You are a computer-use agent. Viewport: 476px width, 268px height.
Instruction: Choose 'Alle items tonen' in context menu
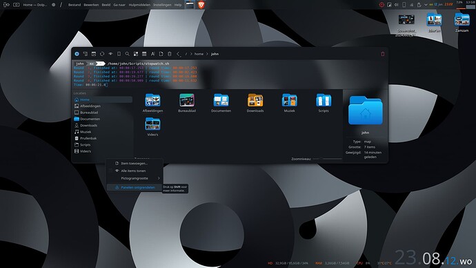tap(135, 171)
